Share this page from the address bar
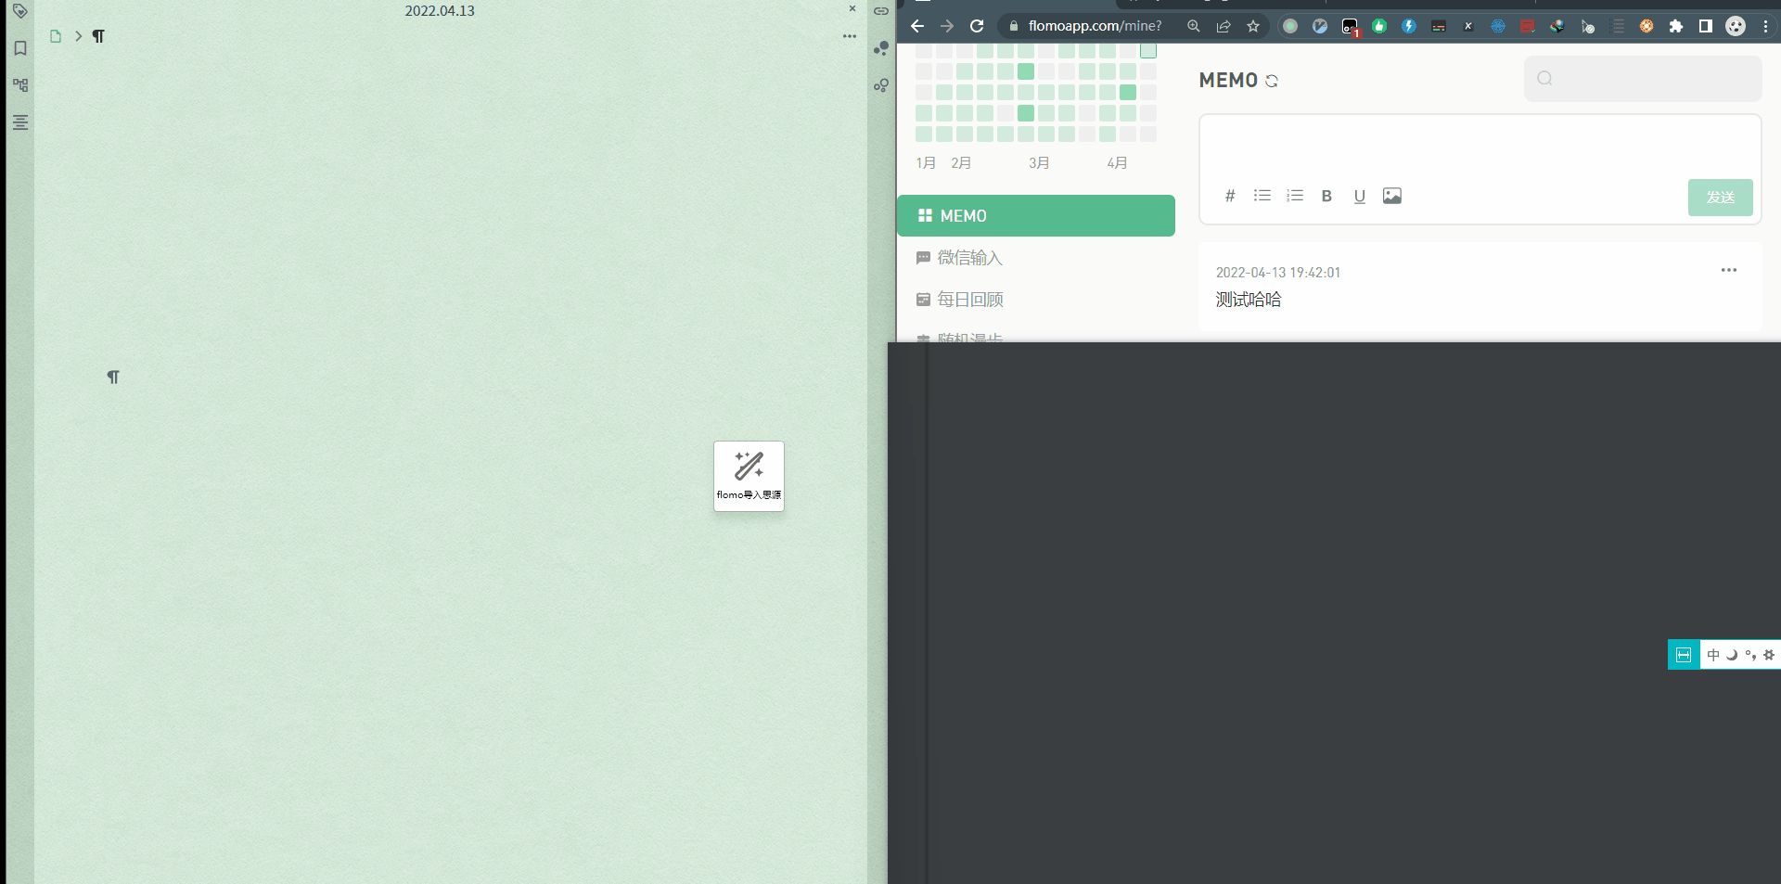The image size is (1781, 884). pyautogui.click(x=1224, y=26)
